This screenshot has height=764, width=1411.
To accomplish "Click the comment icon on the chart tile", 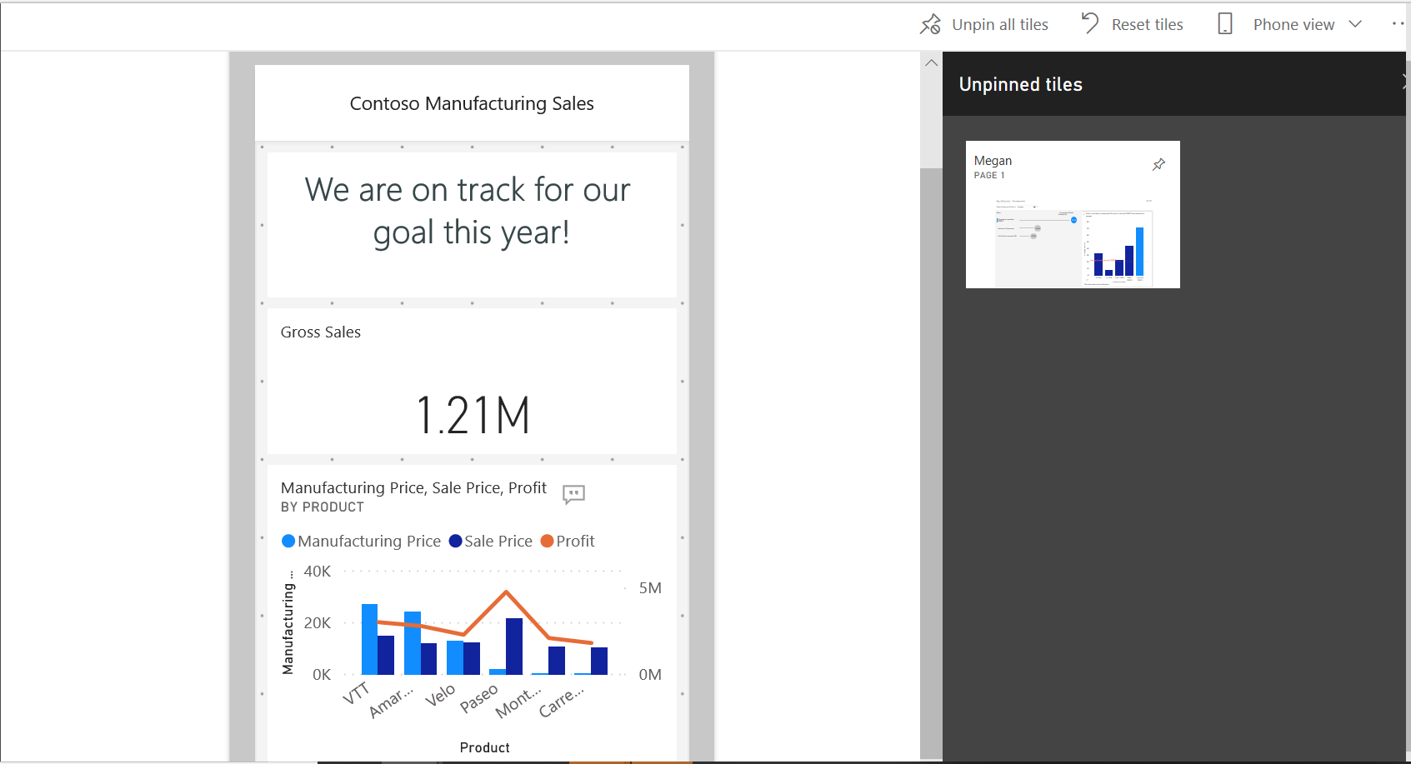I will [x=574, y=494].
